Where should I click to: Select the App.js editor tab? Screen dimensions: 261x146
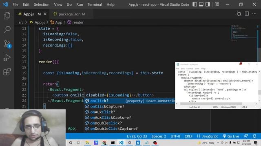pyautogui.click(x=29, y=14)
